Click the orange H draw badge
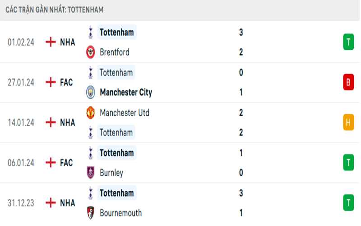 pyautogui.click(x=348, y=122)
